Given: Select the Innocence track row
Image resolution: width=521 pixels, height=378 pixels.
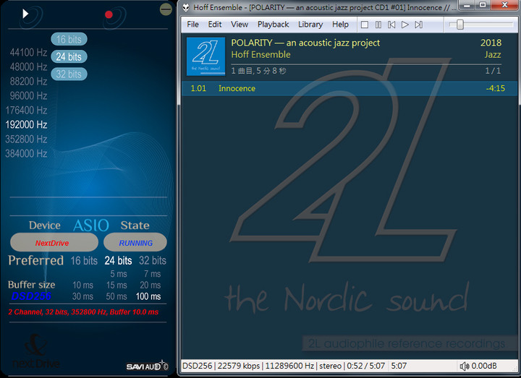Looking at the screenshot, I should click(350, 88).
